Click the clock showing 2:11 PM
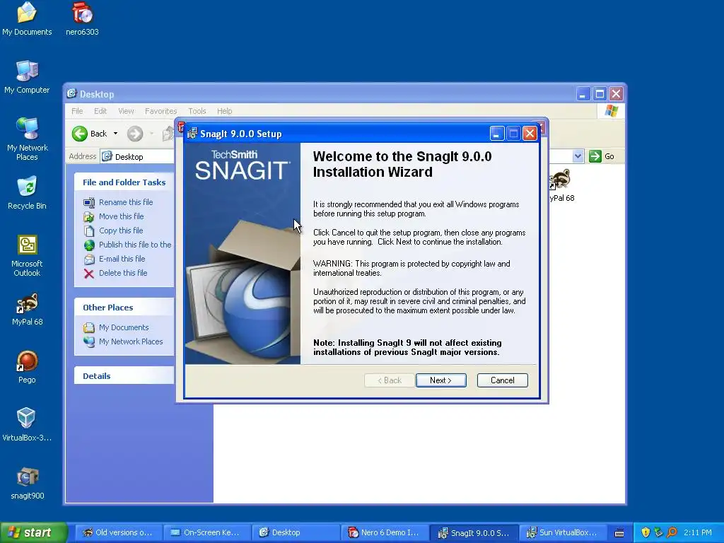724x543 pixels. click(x=697, y=533)
